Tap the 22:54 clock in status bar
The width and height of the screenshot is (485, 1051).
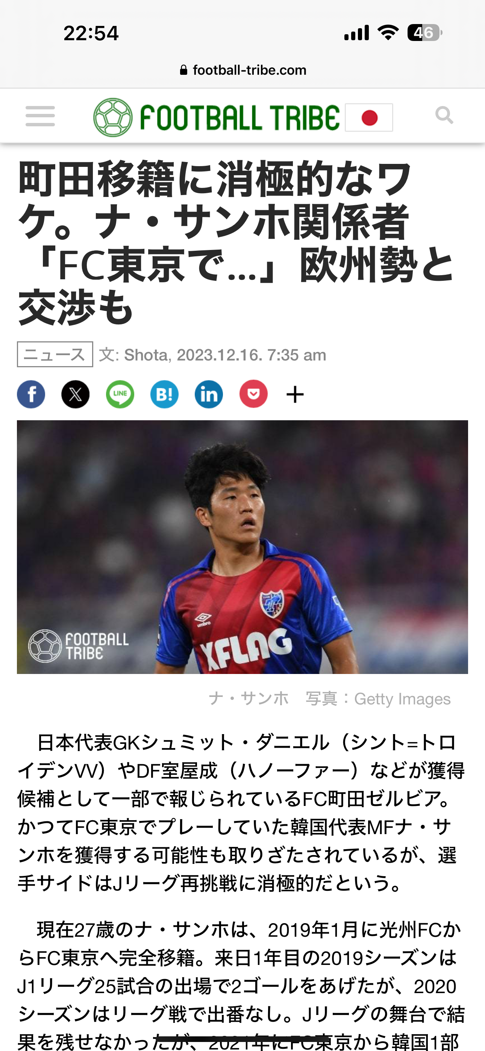pos(91,33)
